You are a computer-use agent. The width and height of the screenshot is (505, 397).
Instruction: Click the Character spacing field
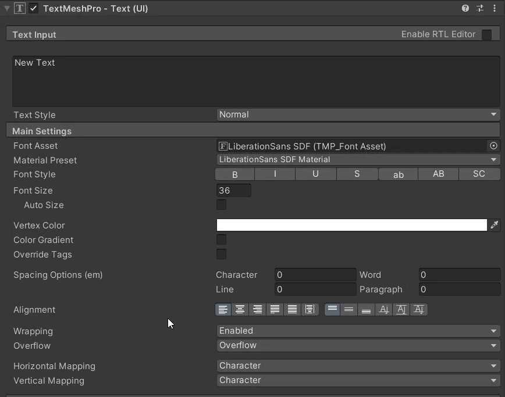point(315,275)
